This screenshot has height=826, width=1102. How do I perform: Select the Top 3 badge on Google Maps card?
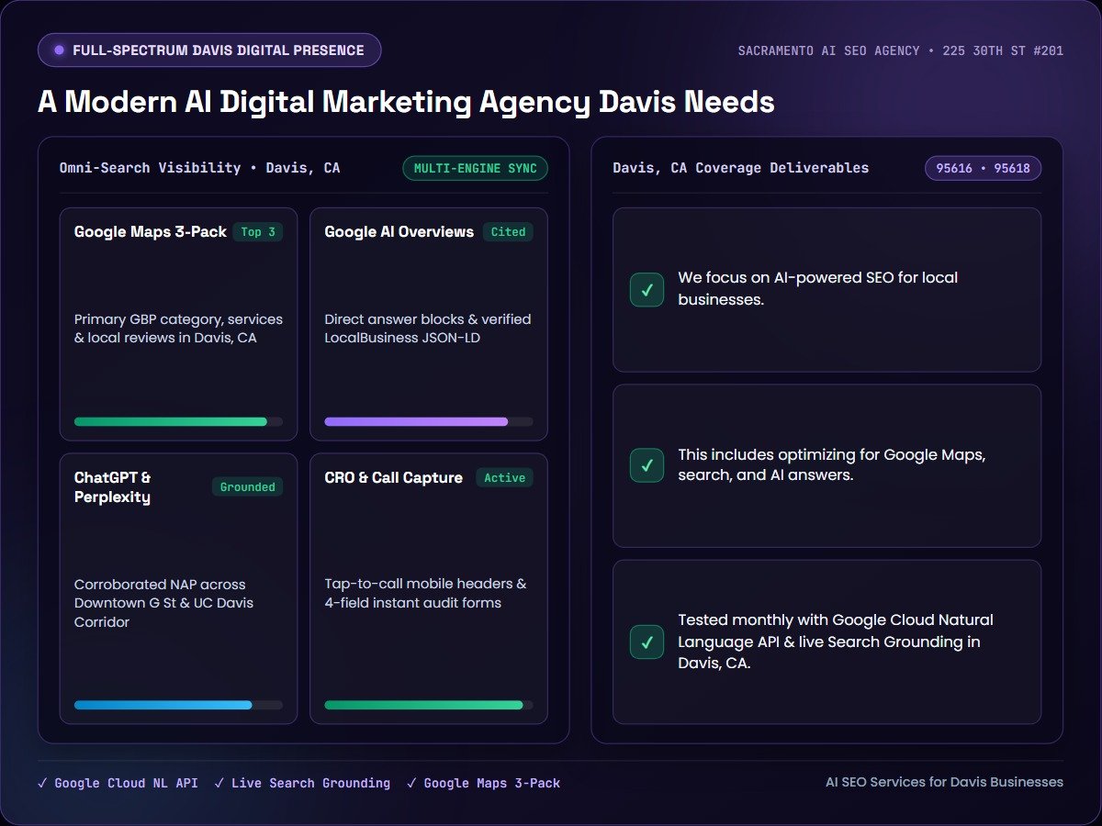click(258, 232)
